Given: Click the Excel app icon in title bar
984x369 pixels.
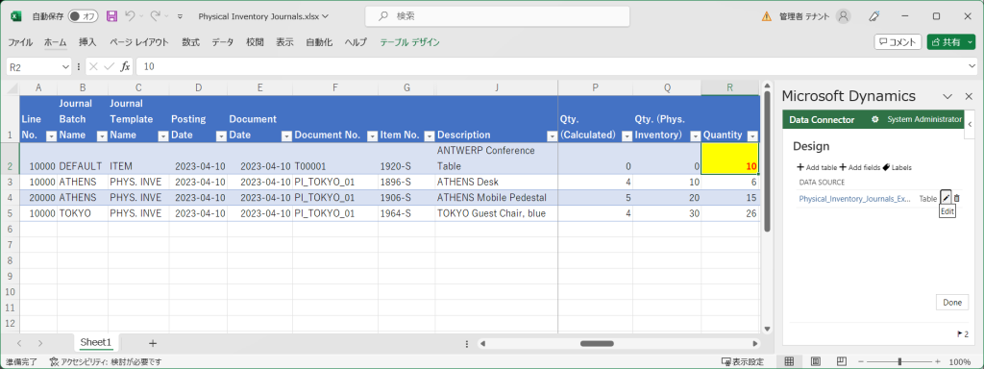Looking at the screenshot, I should [16, 16].
